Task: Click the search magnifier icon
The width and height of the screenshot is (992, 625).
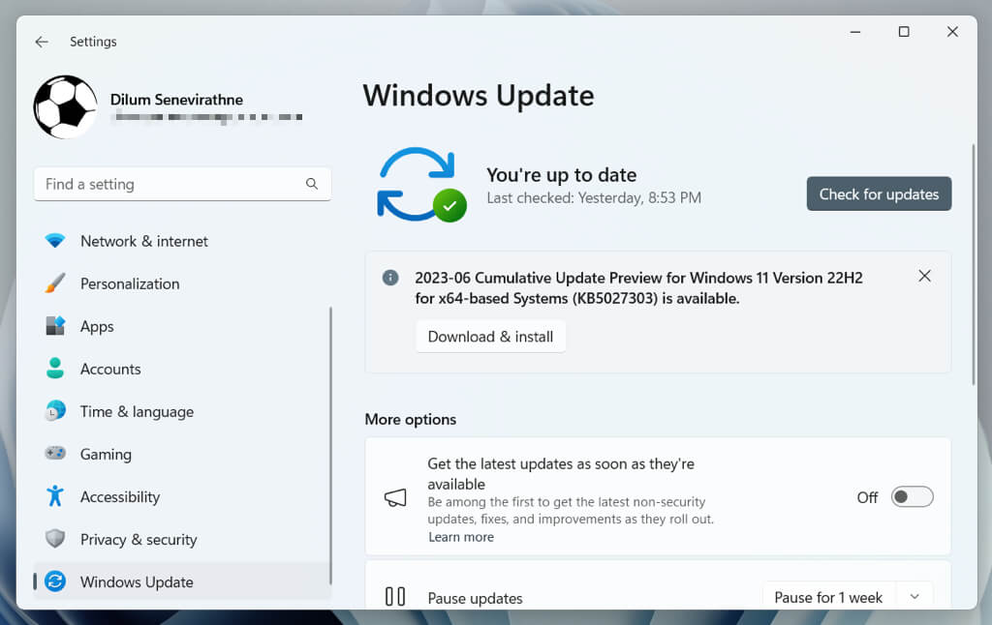Action: [312, 184]
